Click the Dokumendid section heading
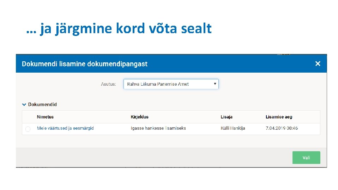 [x=42, y=104]
